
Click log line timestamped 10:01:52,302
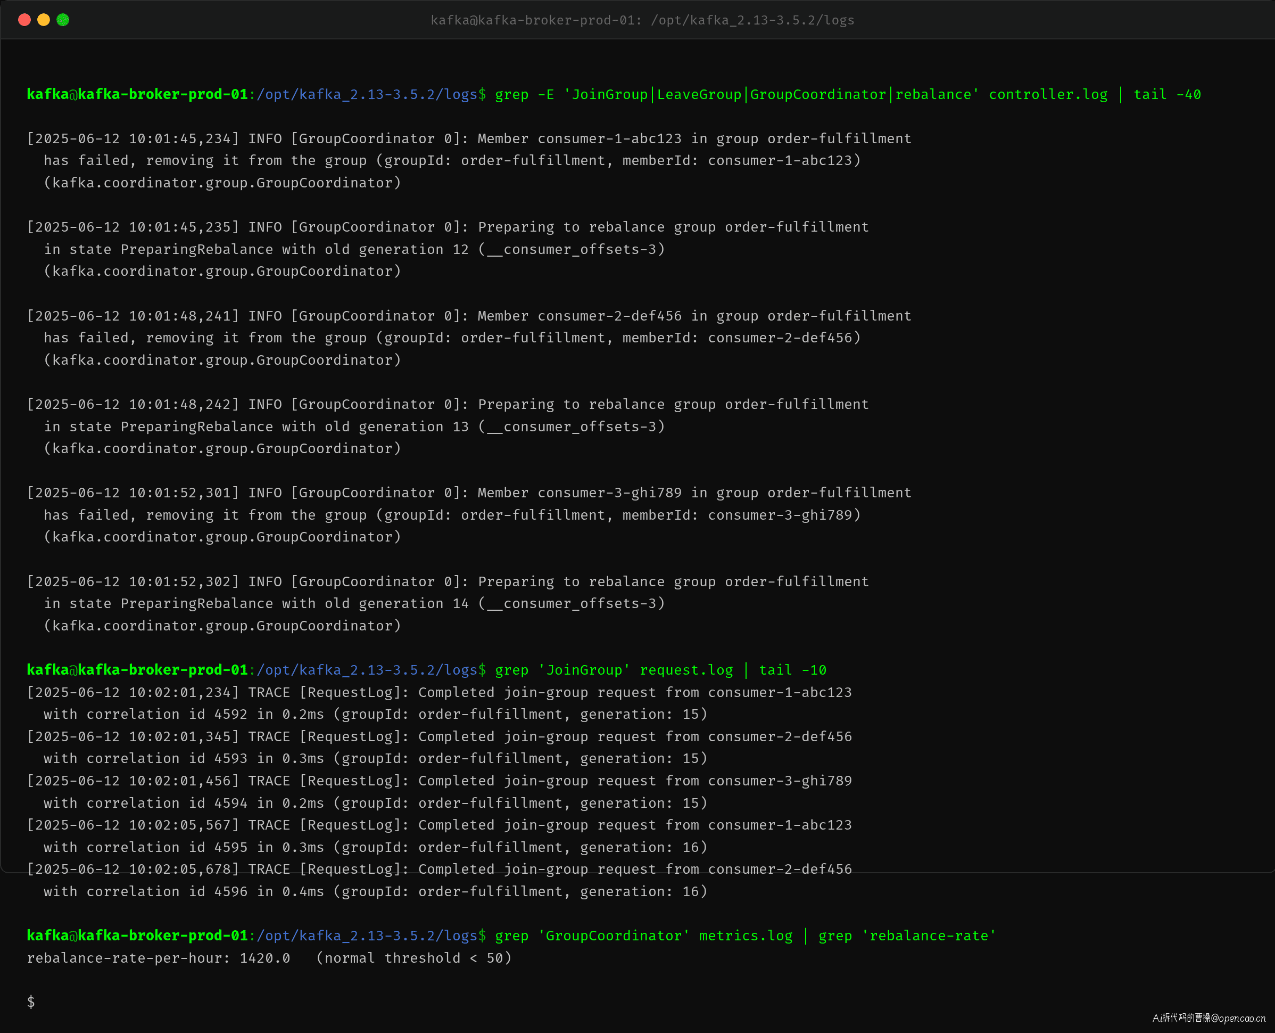(x=448, y=581)
